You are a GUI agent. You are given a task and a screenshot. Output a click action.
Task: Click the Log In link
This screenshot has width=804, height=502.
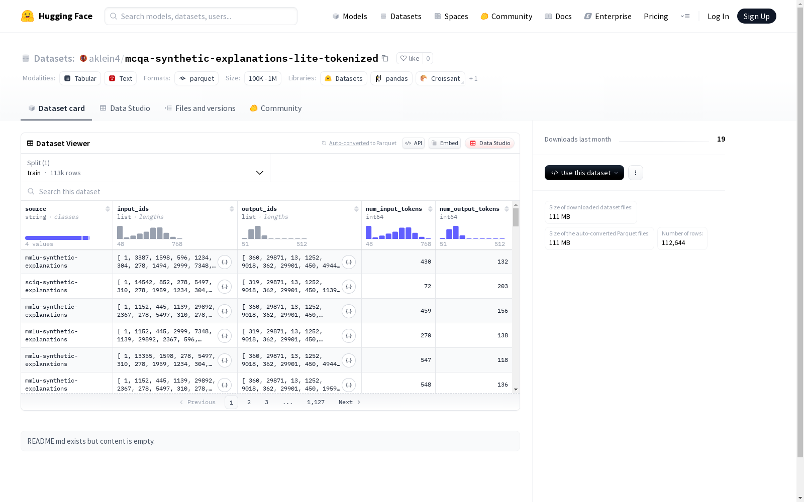click(x=718, y=16)
